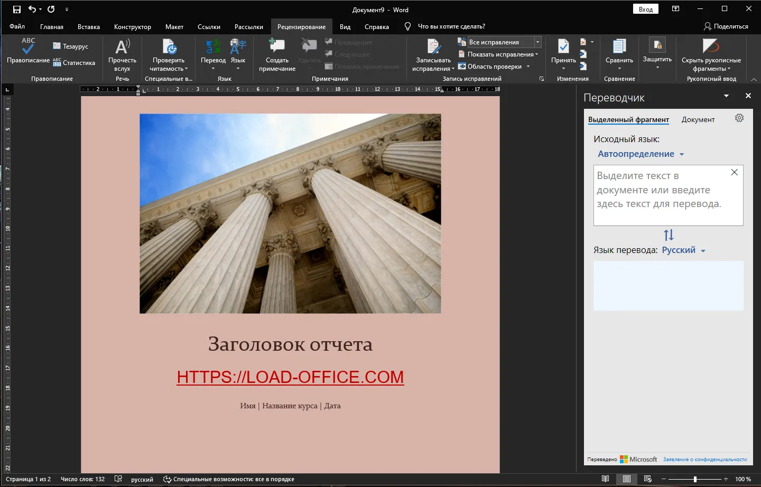Viewport: 761px width, 487px height.
Task: Click the Защитить document icon
Action: pyautogui.click(x=657, y=45)
